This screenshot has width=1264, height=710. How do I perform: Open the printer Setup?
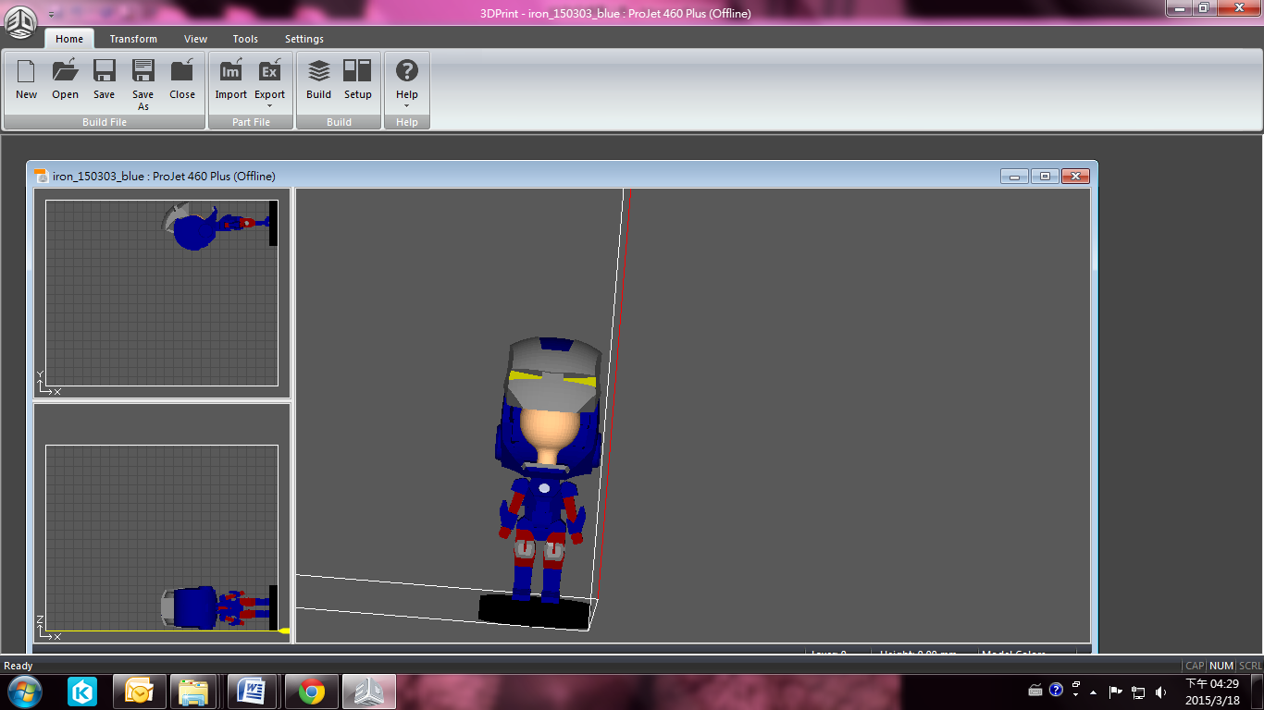(357, 80)
